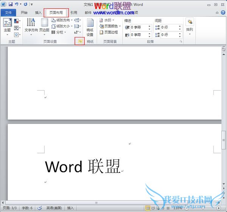
Task: Switch to Full Screen Reading view
Action: [x=153, y=208]
